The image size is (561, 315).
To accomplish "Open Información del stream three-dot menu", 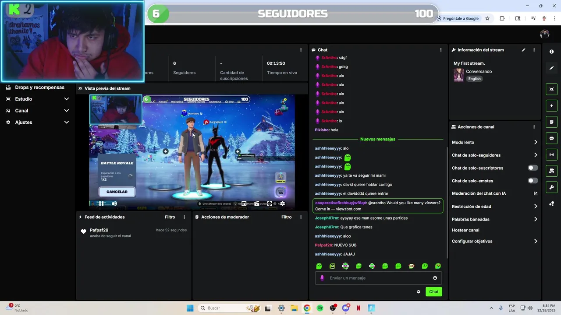I will pos(534,50).
